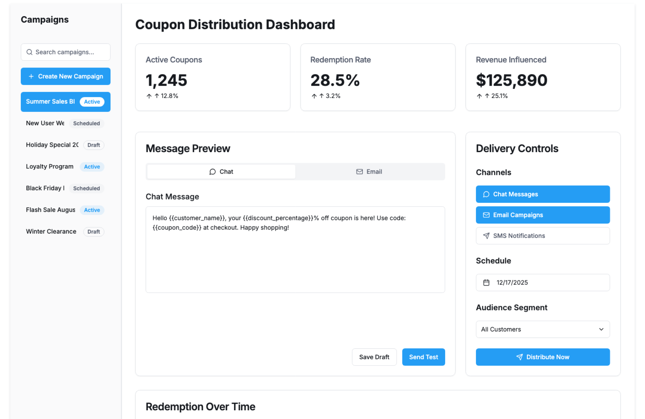Click the up arrow icon under Revenue Influenced
645x419 pixels.
(479, 96)
